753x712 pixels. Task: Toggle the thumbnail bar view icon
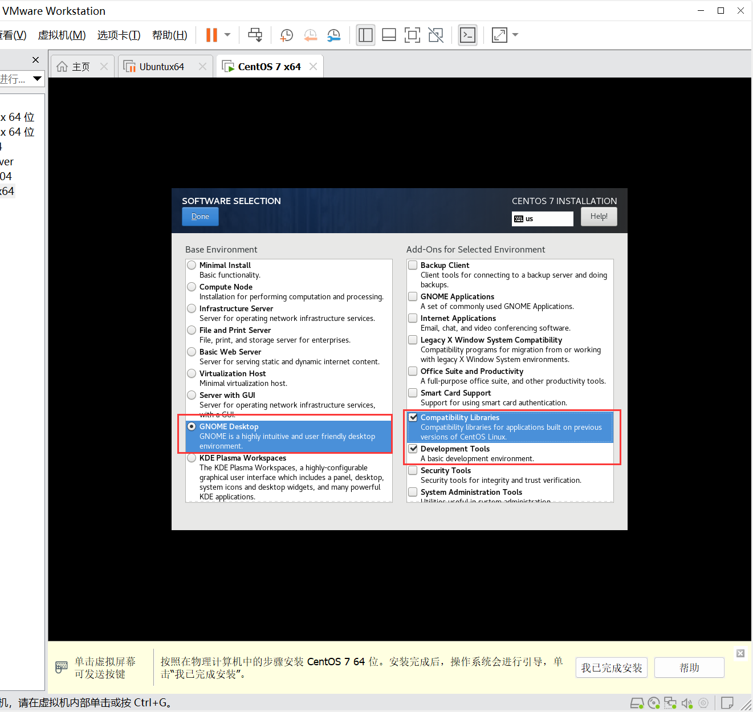click(x=389, y=35)
